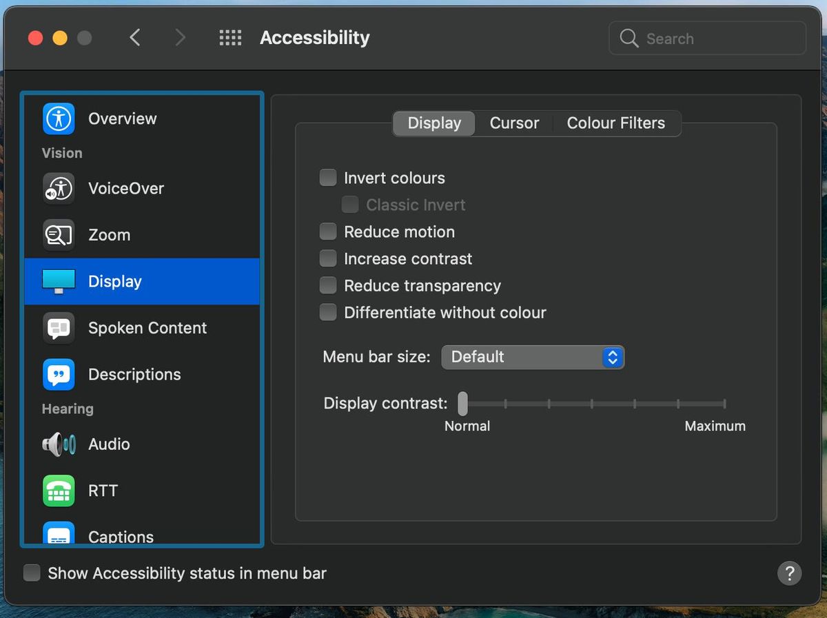
Task: Check Reduce motion
Action: click(328, 231)
